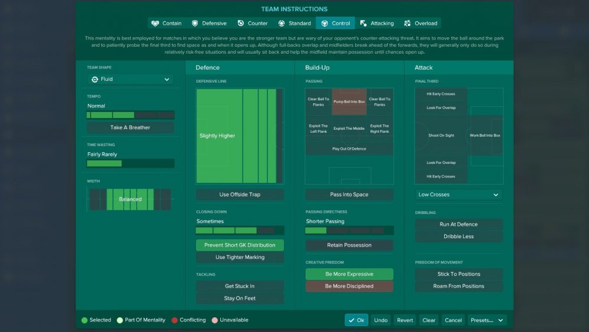Click the Attacking mentality icon

pos(363,24)
